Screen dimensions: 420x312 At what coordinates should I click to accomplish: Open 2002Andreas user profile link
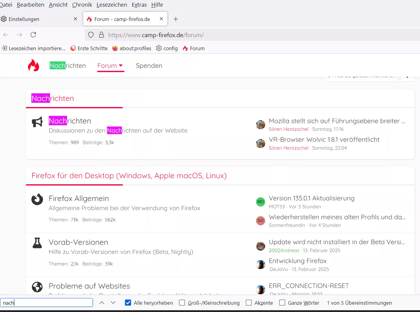[284, 251]
